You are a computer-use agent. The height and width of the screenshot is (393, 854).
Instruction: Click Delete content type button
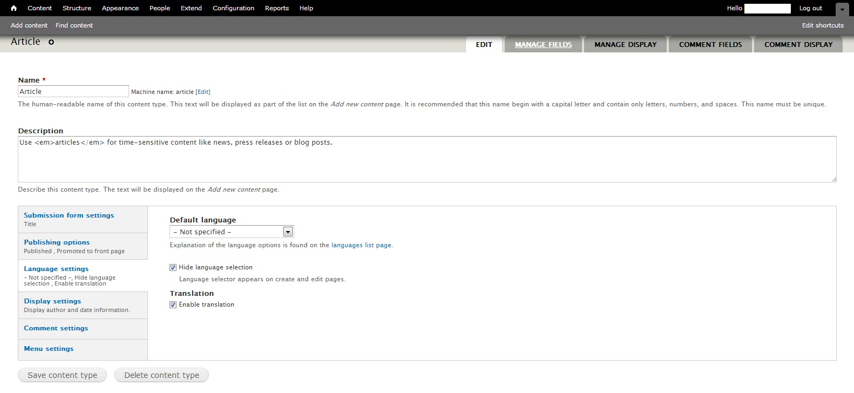161,375
